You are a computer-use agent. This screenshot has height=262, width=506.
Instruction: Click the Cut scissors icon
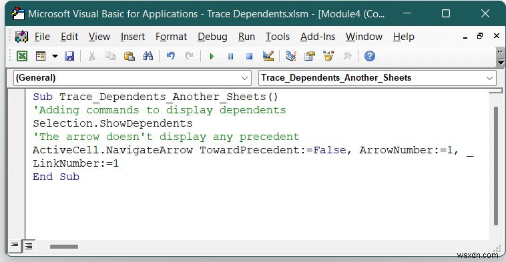(91, 57)
